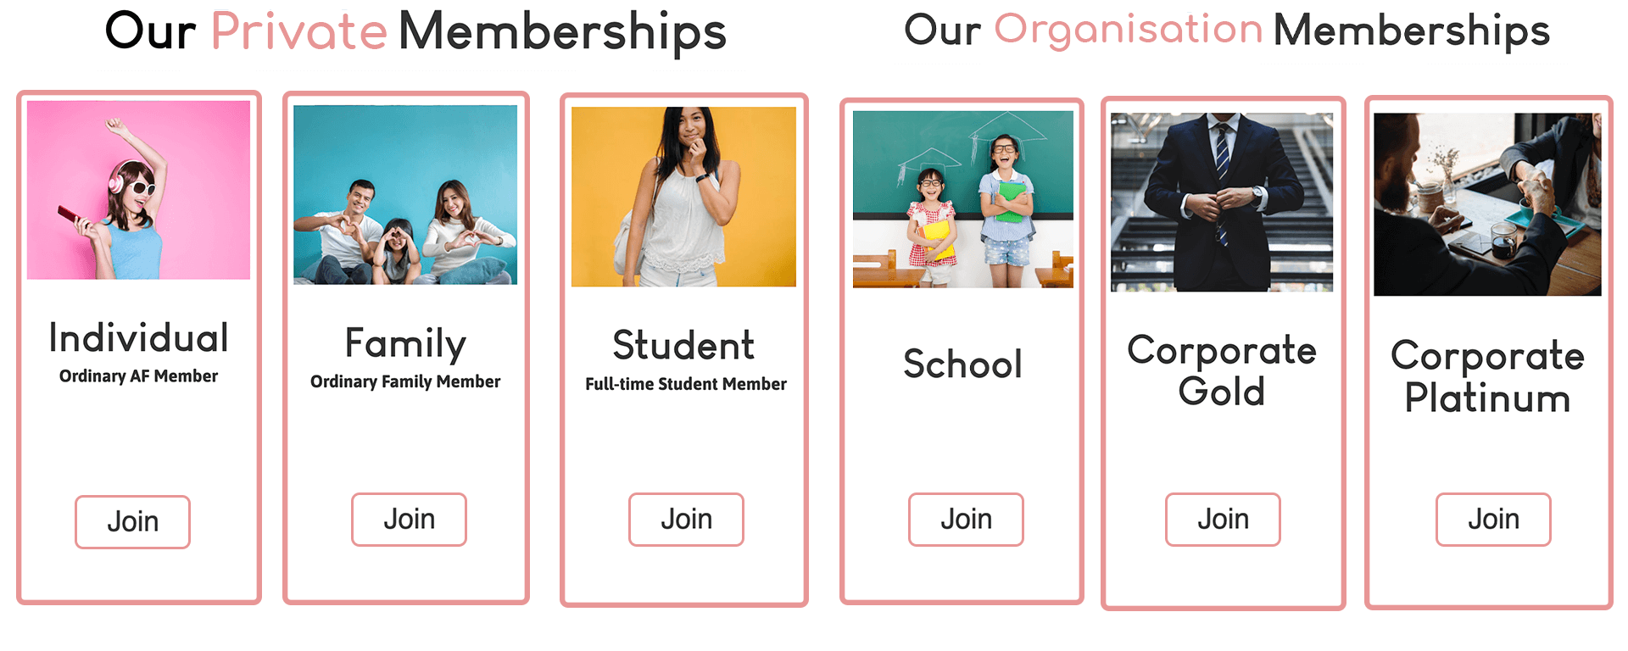Image resolution: width=1628 pixels, height=651 pixels.
Task: Open the Corporate Platinum handshake photo
Action: click(x=1487, y=204)
